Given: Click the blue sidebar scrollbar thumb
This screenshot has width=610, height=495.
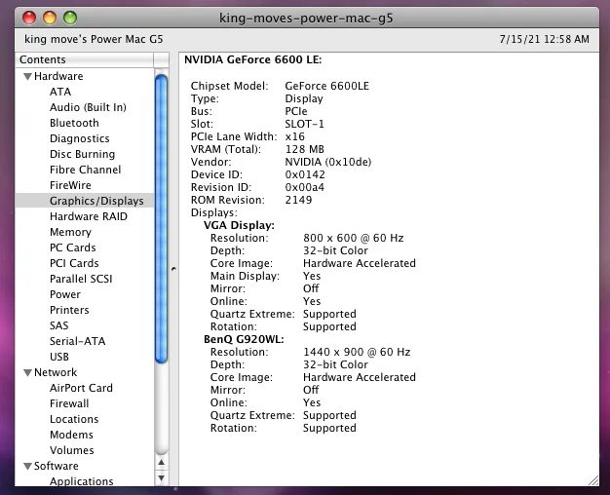Looking at the screenshot, I should tap(161, 219).
